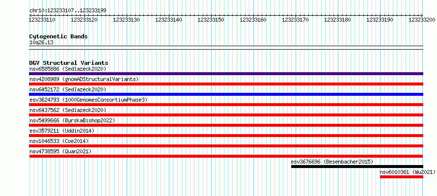Click ruler position 123233180
Image resolution: width=437 pixels, height=196 pixels.
coord(337,20)
